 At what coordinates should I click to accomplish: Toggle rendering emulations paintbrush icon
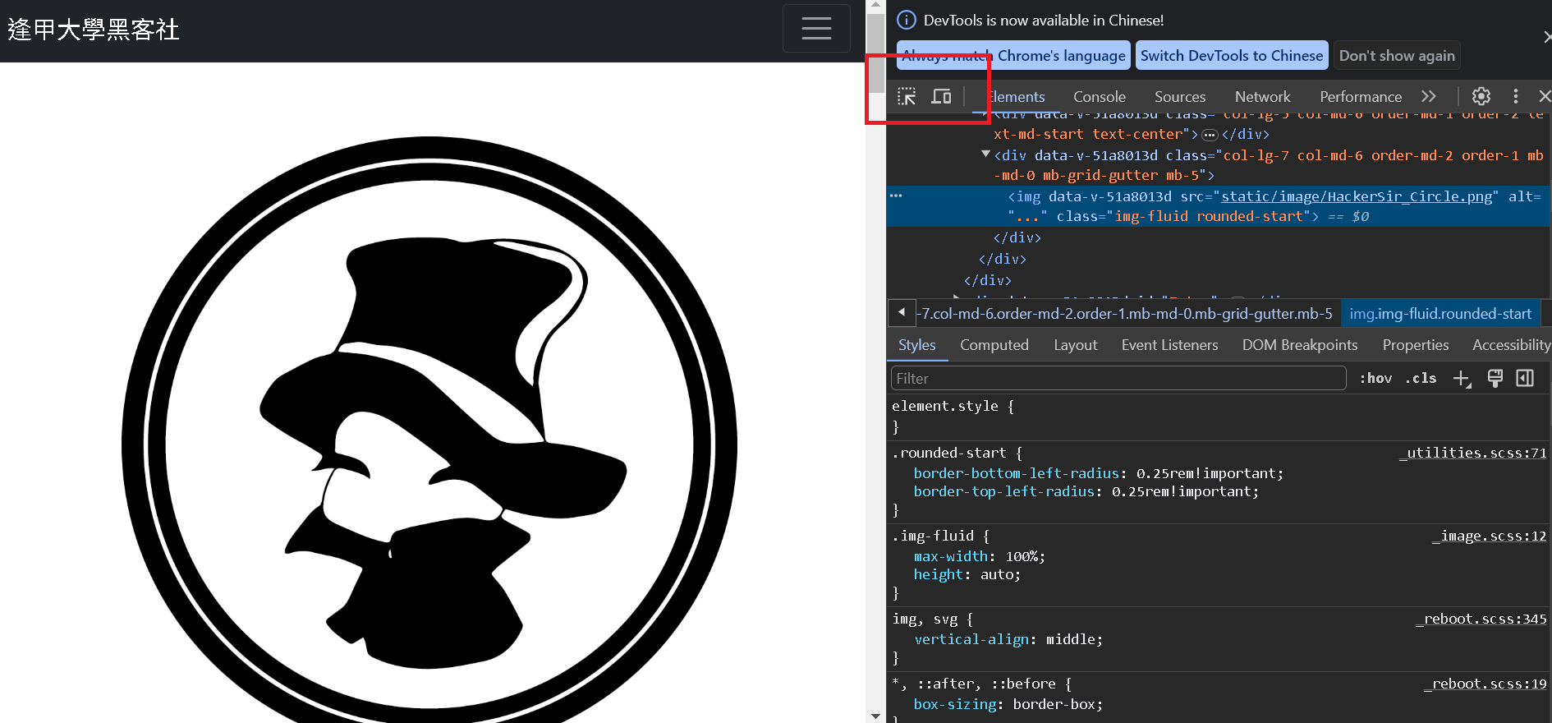point(1495,378)
